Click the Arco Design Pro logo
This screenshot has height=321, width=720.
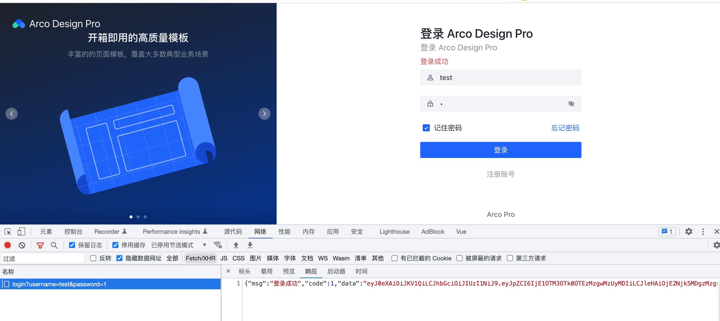click(19, 24)
